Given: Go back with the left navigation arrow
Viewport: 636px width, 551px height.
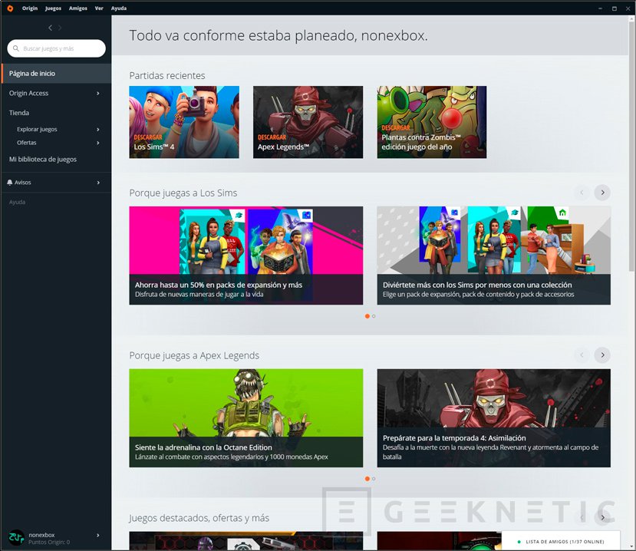Looking at the screenshot, I should tap(50, 28).
